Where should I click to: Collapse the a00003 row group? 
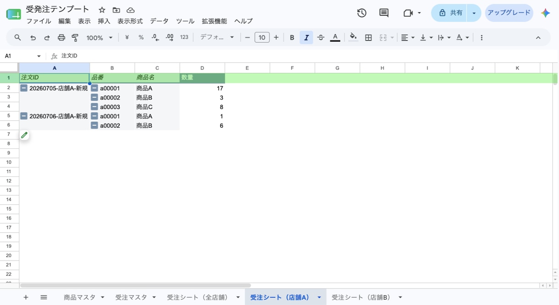tap(94, 107)
